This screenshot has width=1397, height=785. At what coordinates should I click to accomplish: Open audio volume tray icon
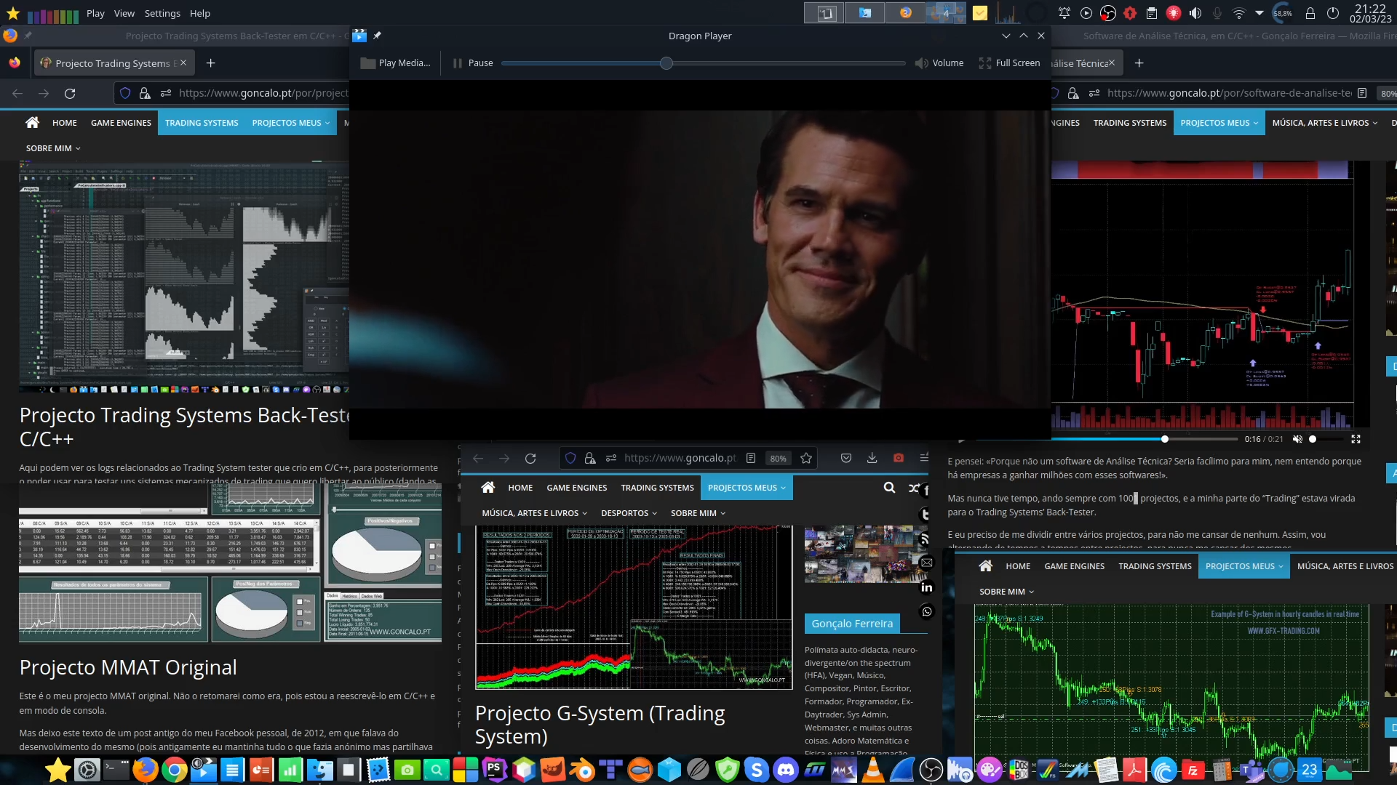[1195, 13]
